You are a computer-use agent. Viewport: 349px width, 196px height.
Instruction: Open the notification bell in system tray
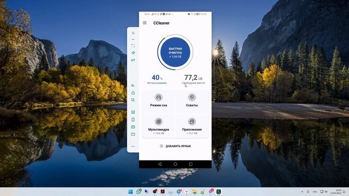pos(344,192)
